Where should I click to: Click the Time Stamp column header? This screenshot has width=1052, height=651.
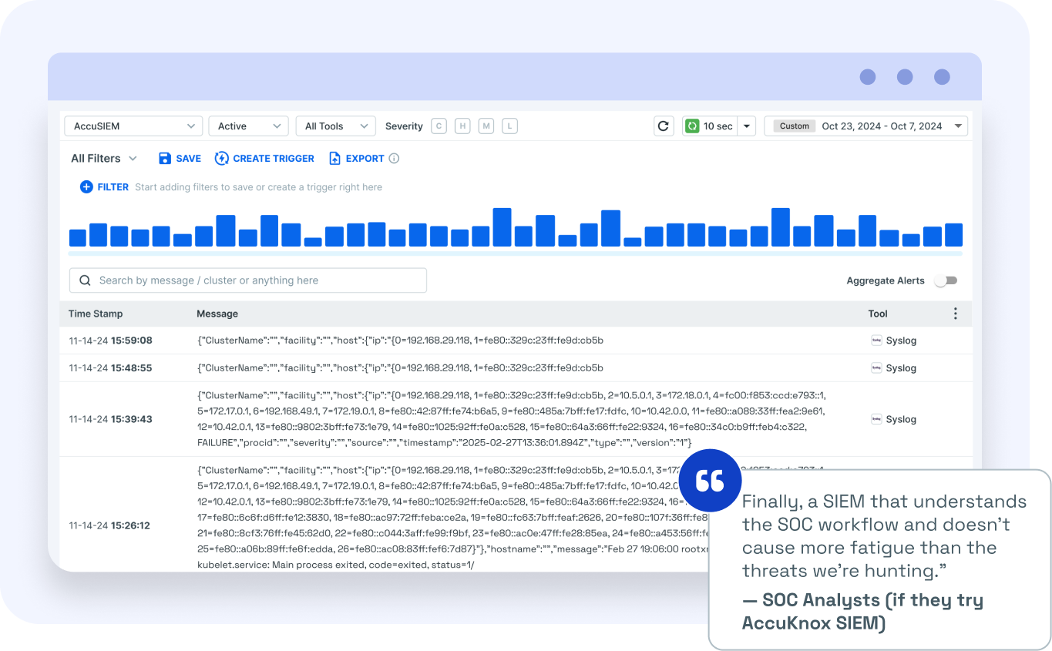click(x=96, y=314)
